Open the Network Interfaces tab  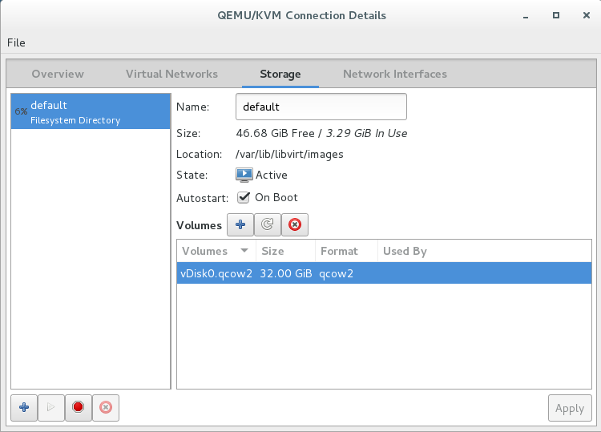point(395,74)
